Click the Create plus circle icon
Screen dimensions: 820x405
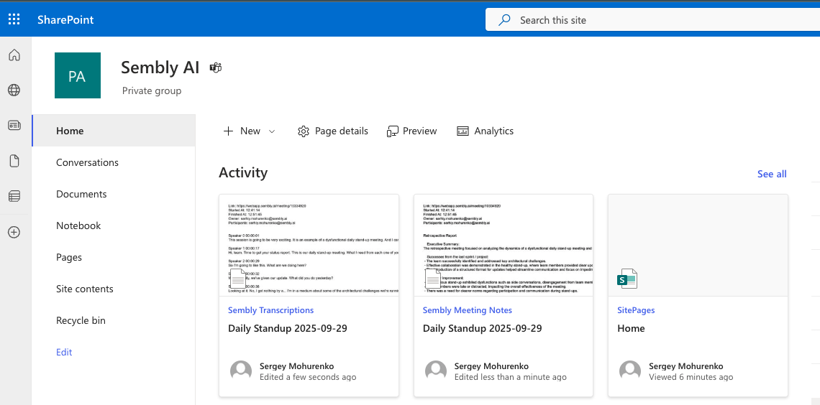(14, 232)
